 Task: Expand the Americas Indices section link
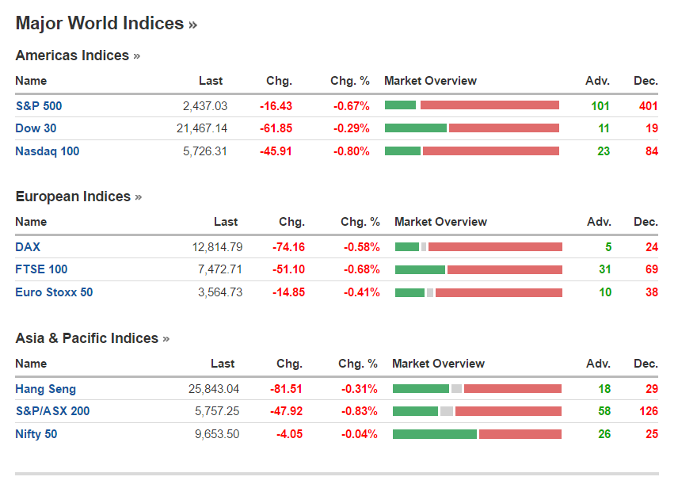[78, 55]
